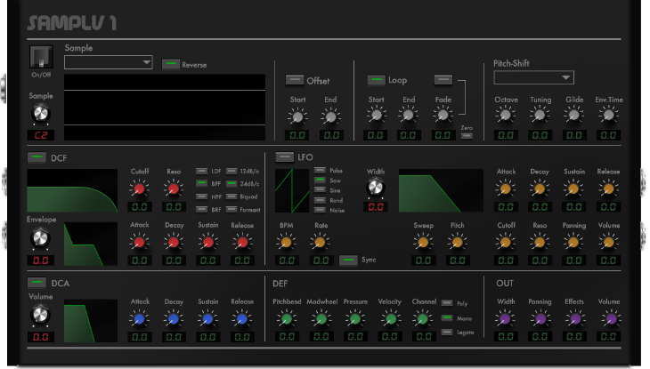The image size is (650, 369).
Task: Click the orange LFO Pitch knob
Action: [x=458, y=242]
